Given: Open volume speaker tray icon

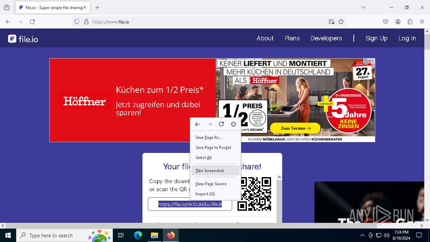Looking at the screenshot, I should (x=387, y=235).
